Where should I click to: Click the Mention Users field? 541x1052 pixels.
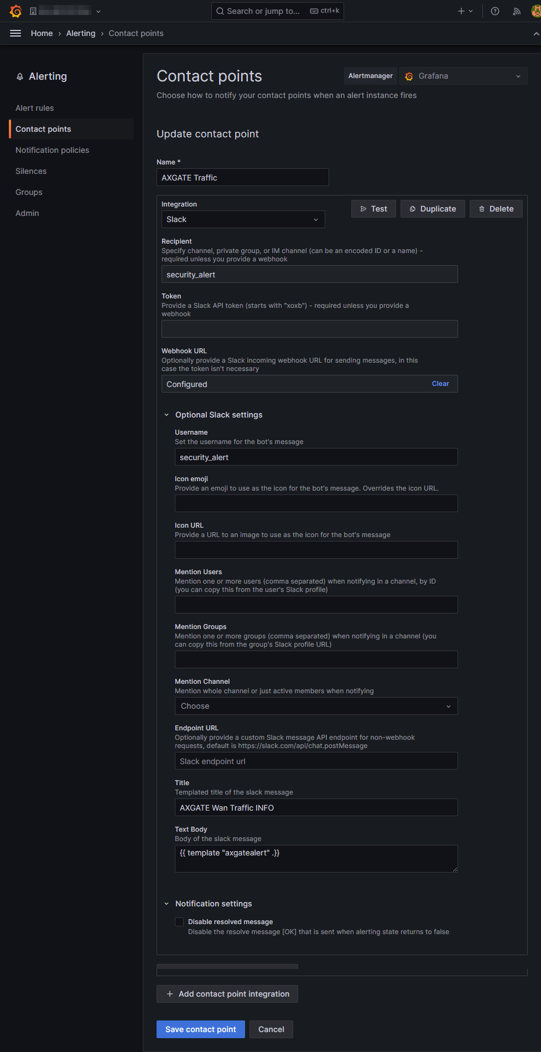pyautogui.click(x=316, y=605)
